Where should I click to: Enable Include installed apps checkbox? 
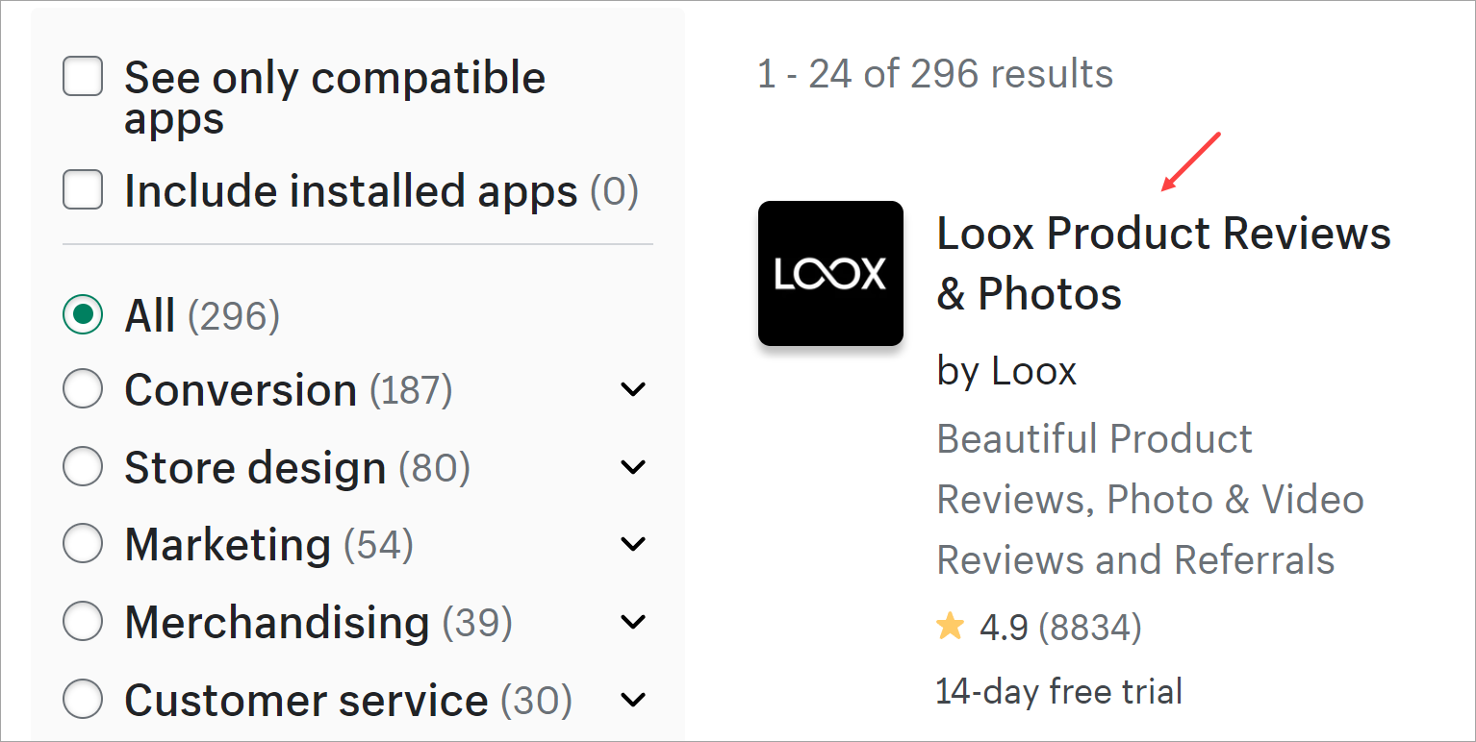83,189
